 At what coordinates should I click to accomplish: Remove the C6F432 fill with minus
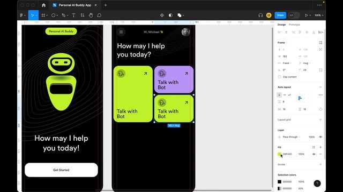(x=320, y=154)
